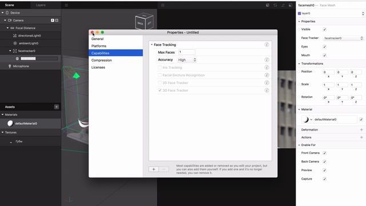This screenshot has height=206, width=366.
Task: Collapse the Device tree node
Action: pos(2,13)
